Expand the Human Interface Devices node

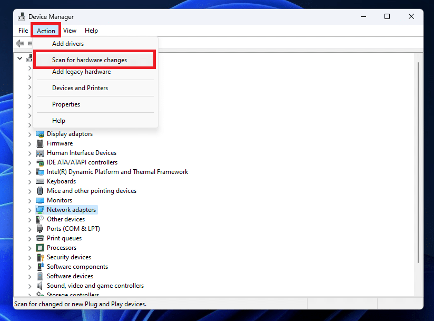[x=30, y=152]
